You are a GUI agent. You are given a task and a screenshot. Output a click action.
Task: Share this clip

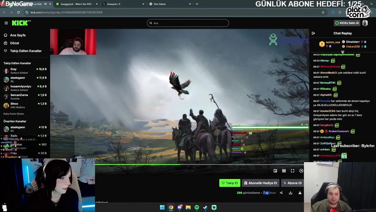click(x=281, y=193)
